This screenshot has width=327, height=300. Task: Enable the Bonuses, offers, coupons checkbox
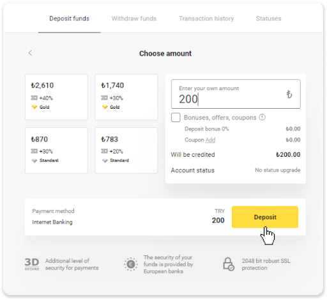tap(176, 118)
